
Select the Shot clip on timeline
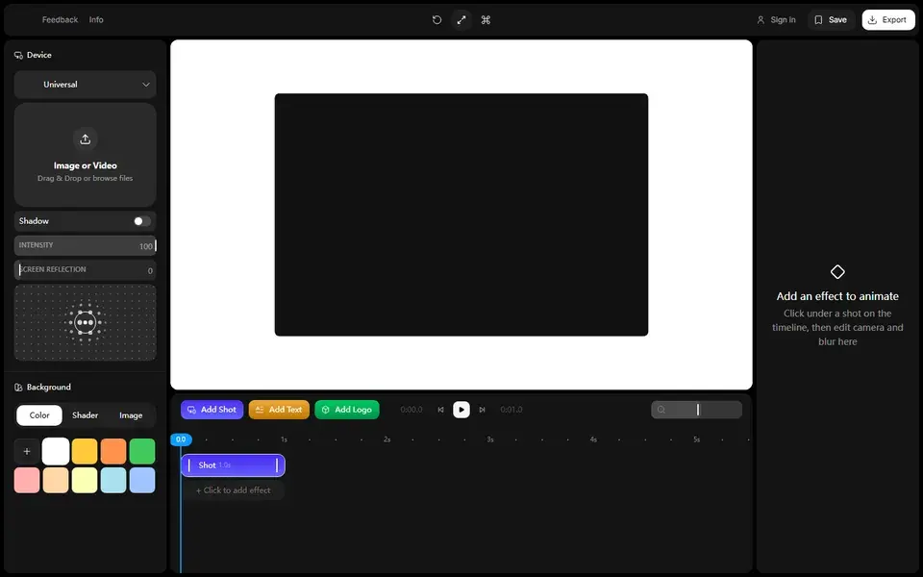(233, 465)
